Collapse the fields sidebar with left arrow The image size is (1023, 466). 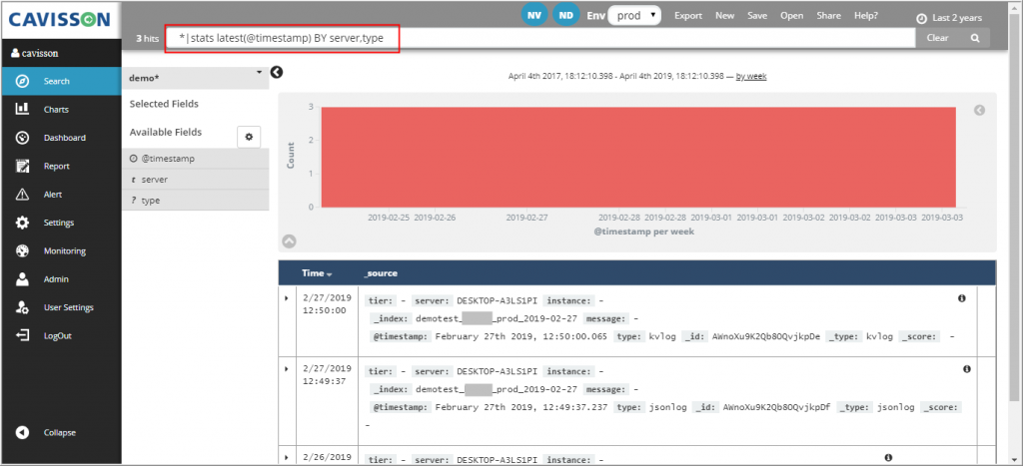pos(278,72)
